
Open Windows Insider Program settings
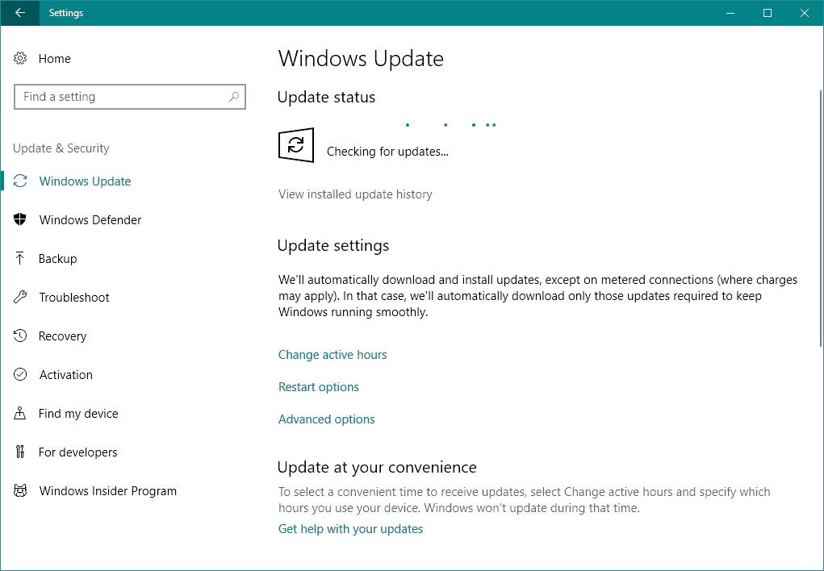pyautogui.click(x=107, y=490)
